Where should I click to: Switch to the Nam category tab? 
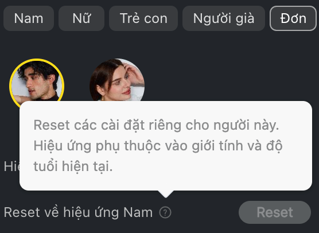pos(29,18)
